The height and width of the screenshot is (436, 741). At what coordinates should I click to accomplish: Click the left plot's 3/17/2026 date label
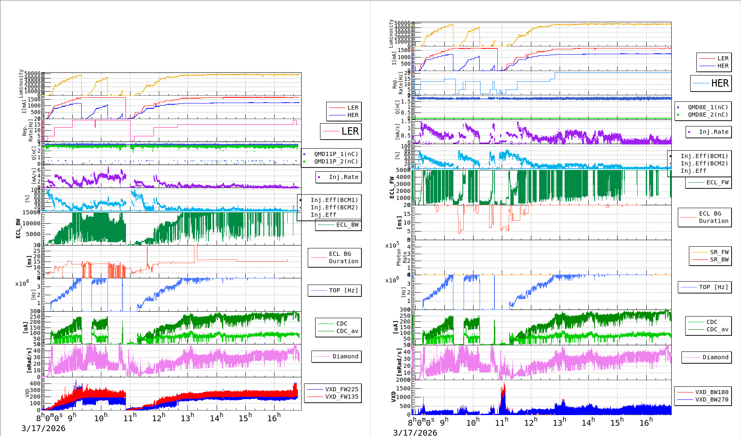[x=43, y=428]
